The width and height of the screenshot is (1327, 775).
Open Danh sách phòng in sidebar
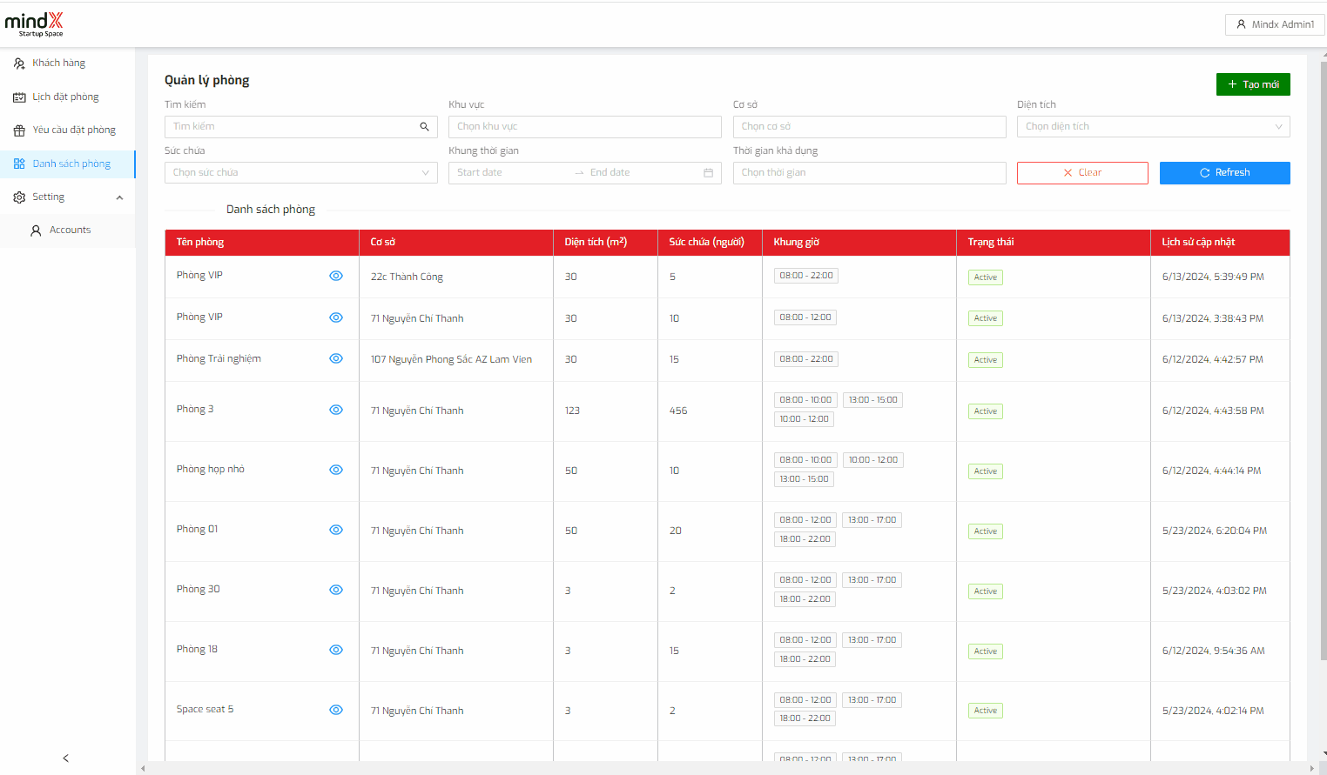[71, 164]
